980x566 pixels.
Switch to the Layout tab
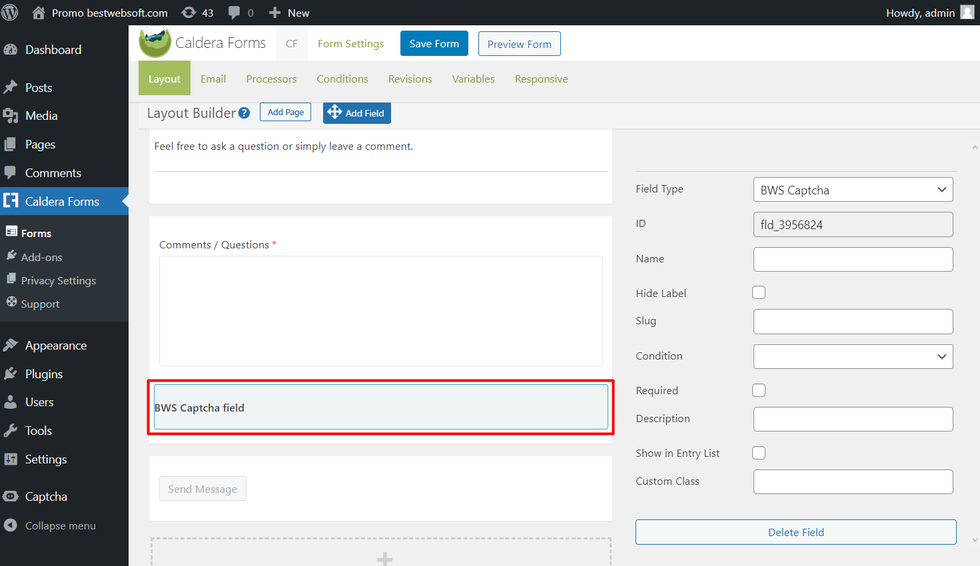tap(165, 79)
